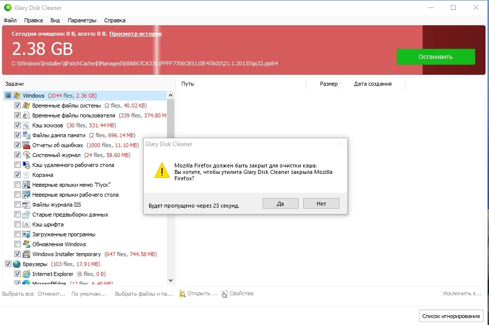Sort by Дата создания column header

pyautogui.click(x=373, y=84)
